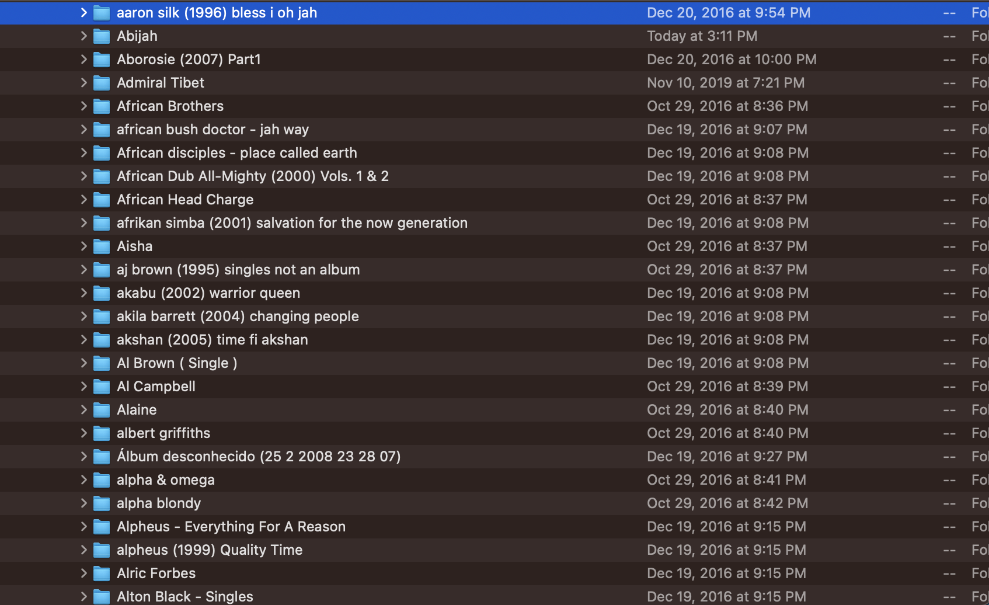
Task: Click the date "Oct 29, 2016 at 8:36 PM"
Action: pyautogui.click(x=727, y=106)
